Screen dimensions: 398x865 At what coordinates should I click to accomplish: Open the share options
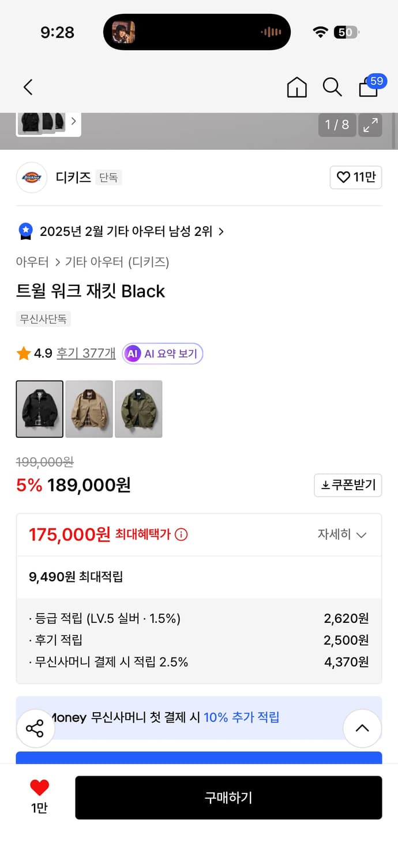[x=35, y=728]
